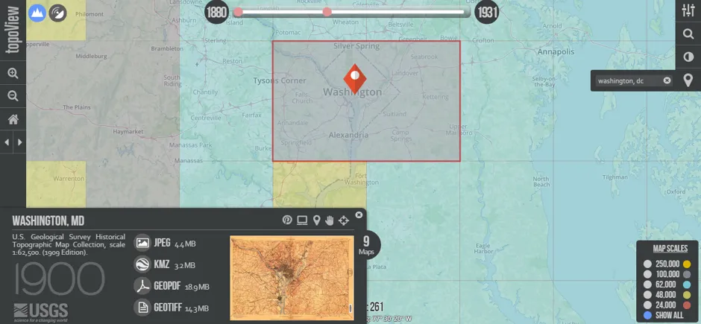Image resolution: width=701 pixels, height=324 pixels.
Task: Click the yellow Fort Washington quadrangle
Action: tap(320, 184)
